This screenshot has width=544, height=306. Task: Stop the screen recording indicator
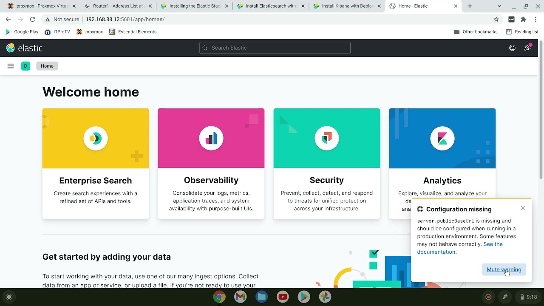coord(488,297)
